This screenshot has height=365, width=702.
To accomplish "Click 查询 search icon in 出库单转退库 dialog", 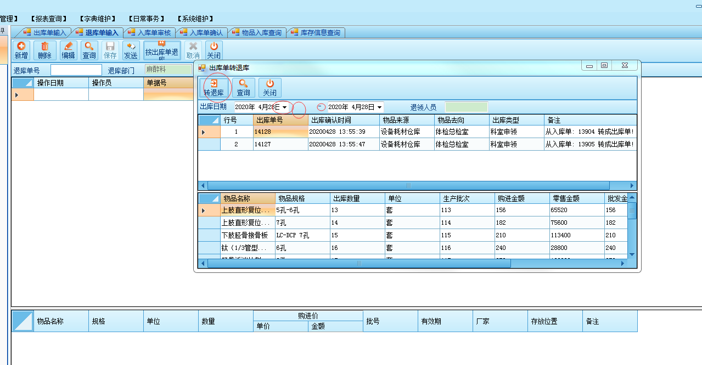I will pos(243,87).
